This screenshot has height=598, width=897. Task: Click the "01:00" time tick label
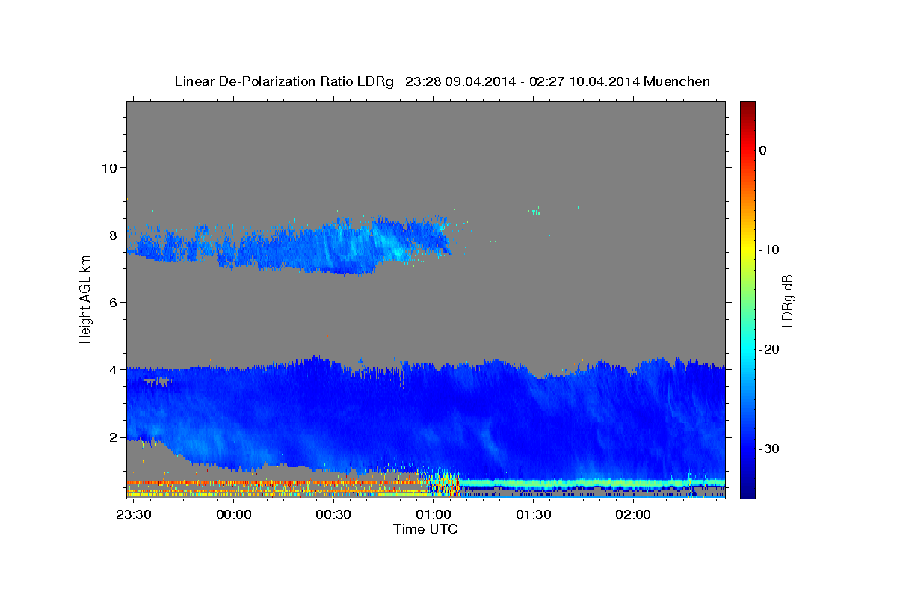434,515
